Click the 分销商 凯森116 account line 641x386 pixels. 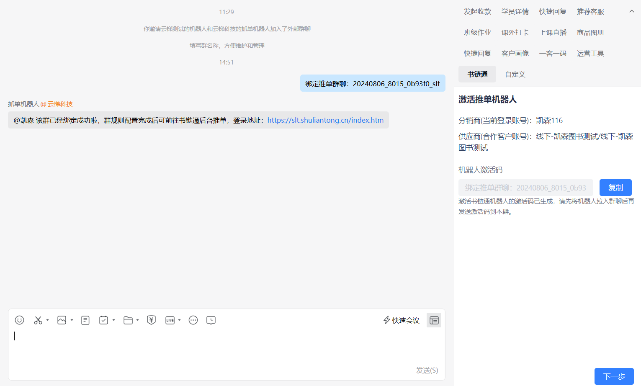coord(510,121)
